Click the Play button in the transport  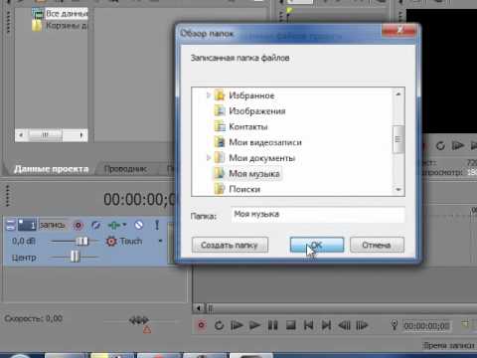[254, 325]
